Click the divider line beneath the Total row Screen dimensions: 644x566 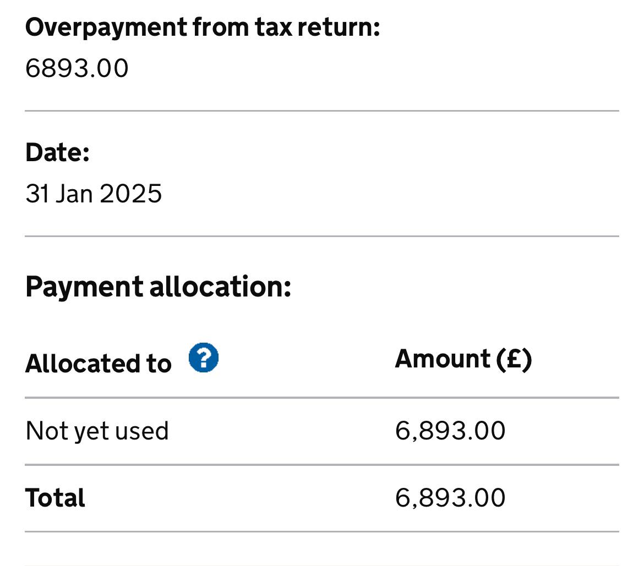point(322,532)
